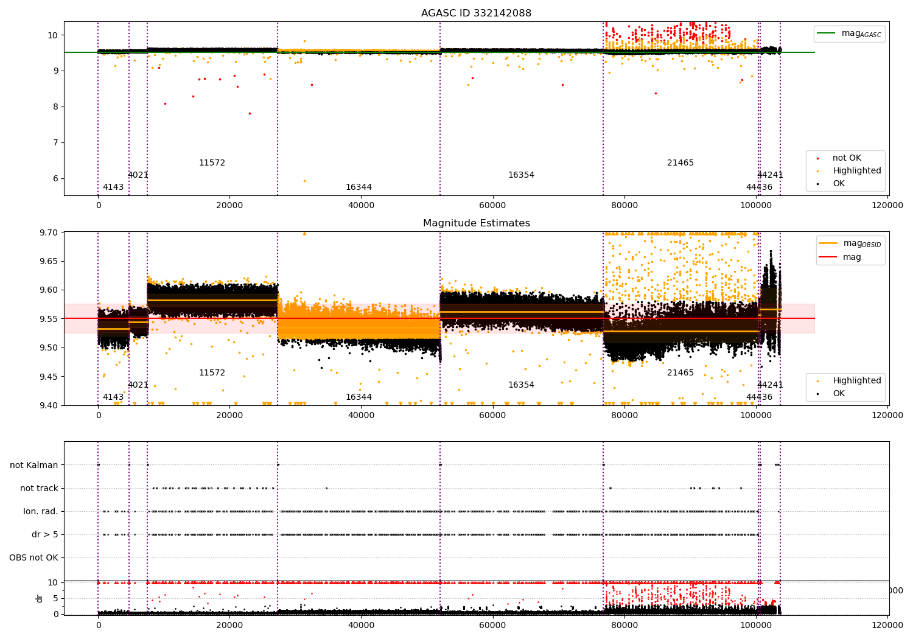Click the red 'mag' legend line in middle plot
The image size is (913, 639).
pyautogui.click(x=828, y=257)
